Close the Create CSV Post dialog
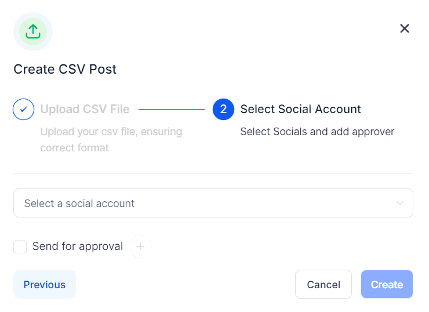 coord(405,28)
